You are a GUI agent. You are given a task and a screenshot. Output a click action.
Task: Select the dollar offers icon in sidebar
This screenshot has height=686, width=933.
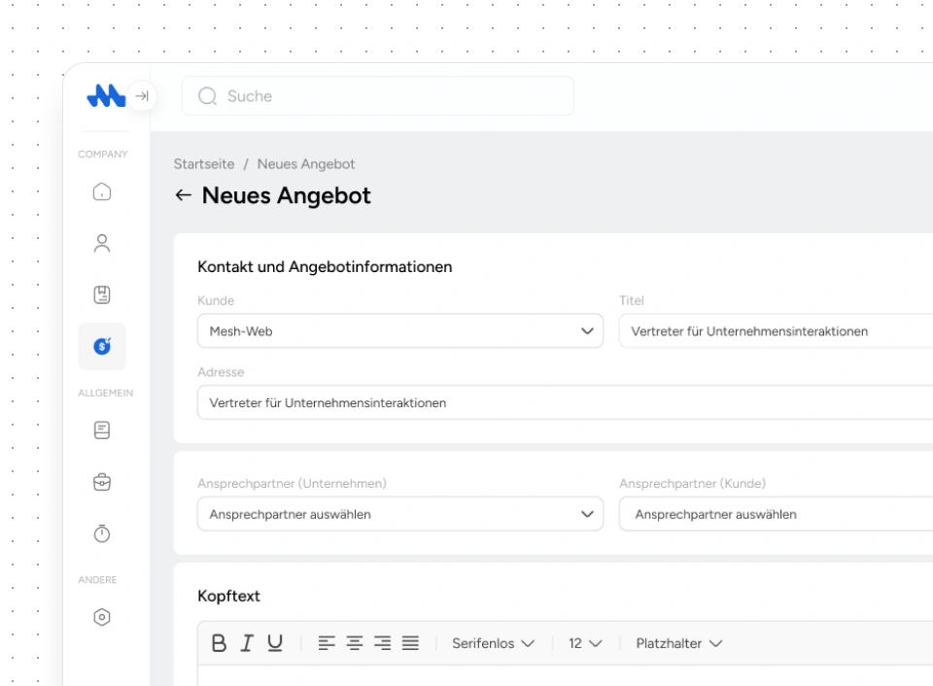pyautogui.click(x=102, y=346)
